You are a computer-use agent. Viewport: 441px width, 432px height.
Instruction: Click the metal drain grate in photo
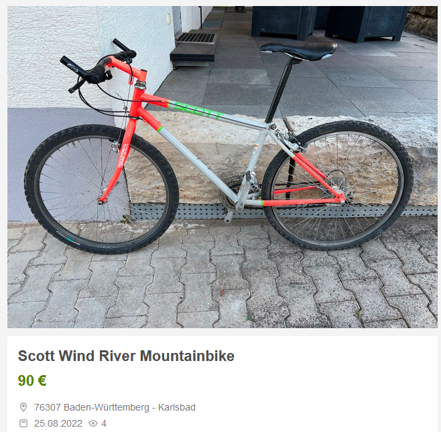coord(196,38)
